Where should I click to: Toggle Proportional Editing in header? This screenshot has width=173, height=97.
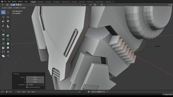click(x=102, y=5)
